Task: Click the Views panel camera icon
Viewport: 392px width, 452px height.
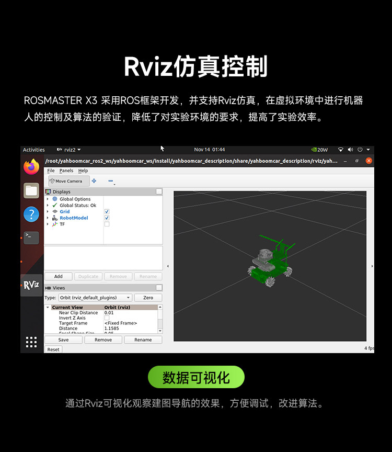Action: (x=48, y=288)
